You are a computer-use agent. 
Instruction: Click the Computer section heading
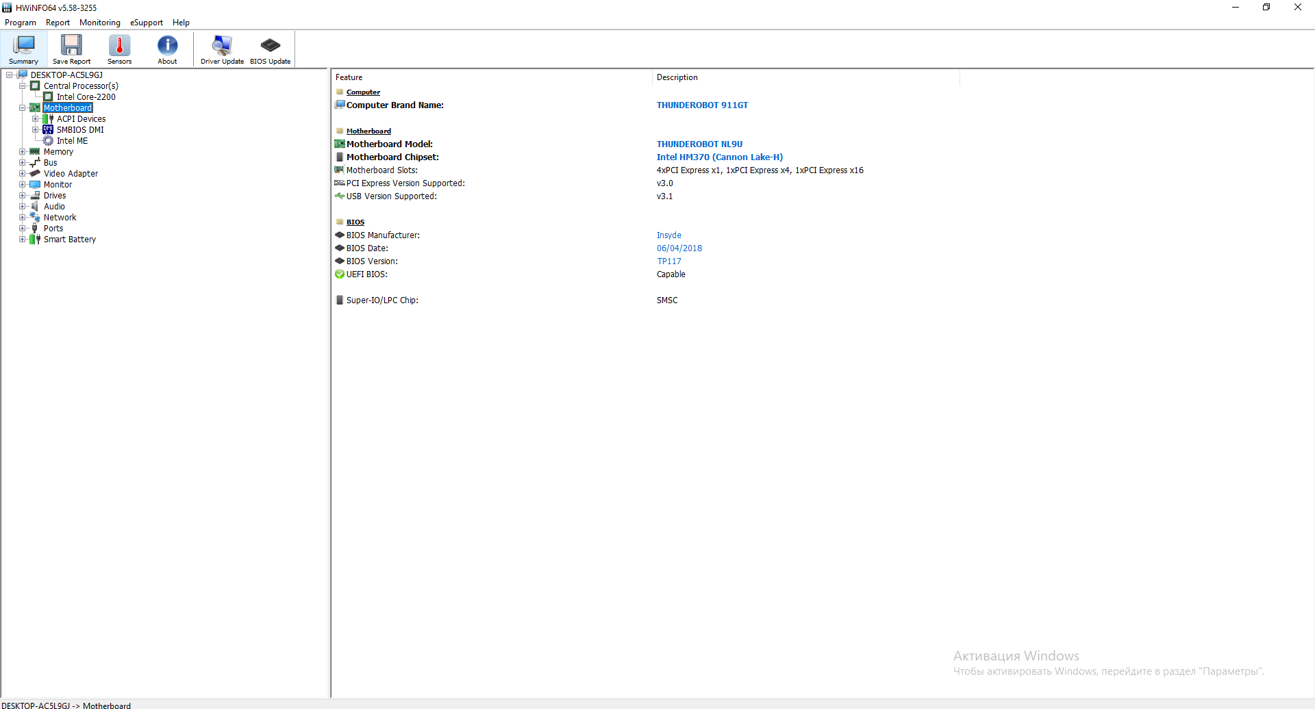click(363, 92)
